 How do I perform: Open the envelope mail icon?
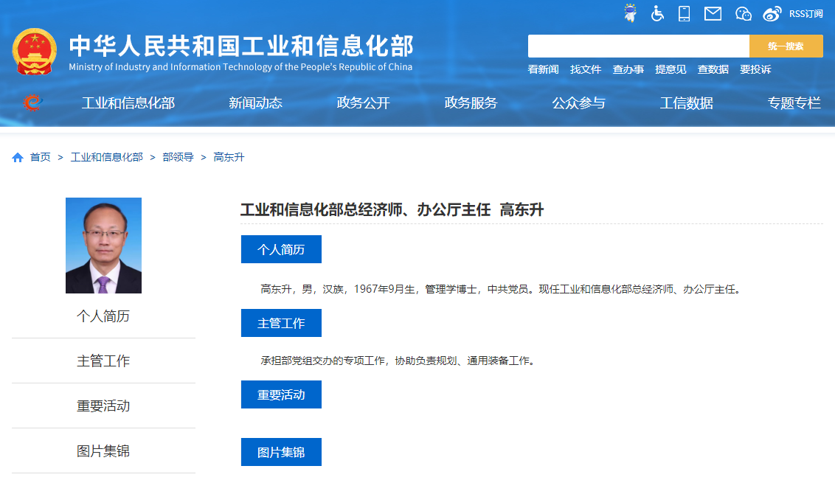click(x=713, y=13)
